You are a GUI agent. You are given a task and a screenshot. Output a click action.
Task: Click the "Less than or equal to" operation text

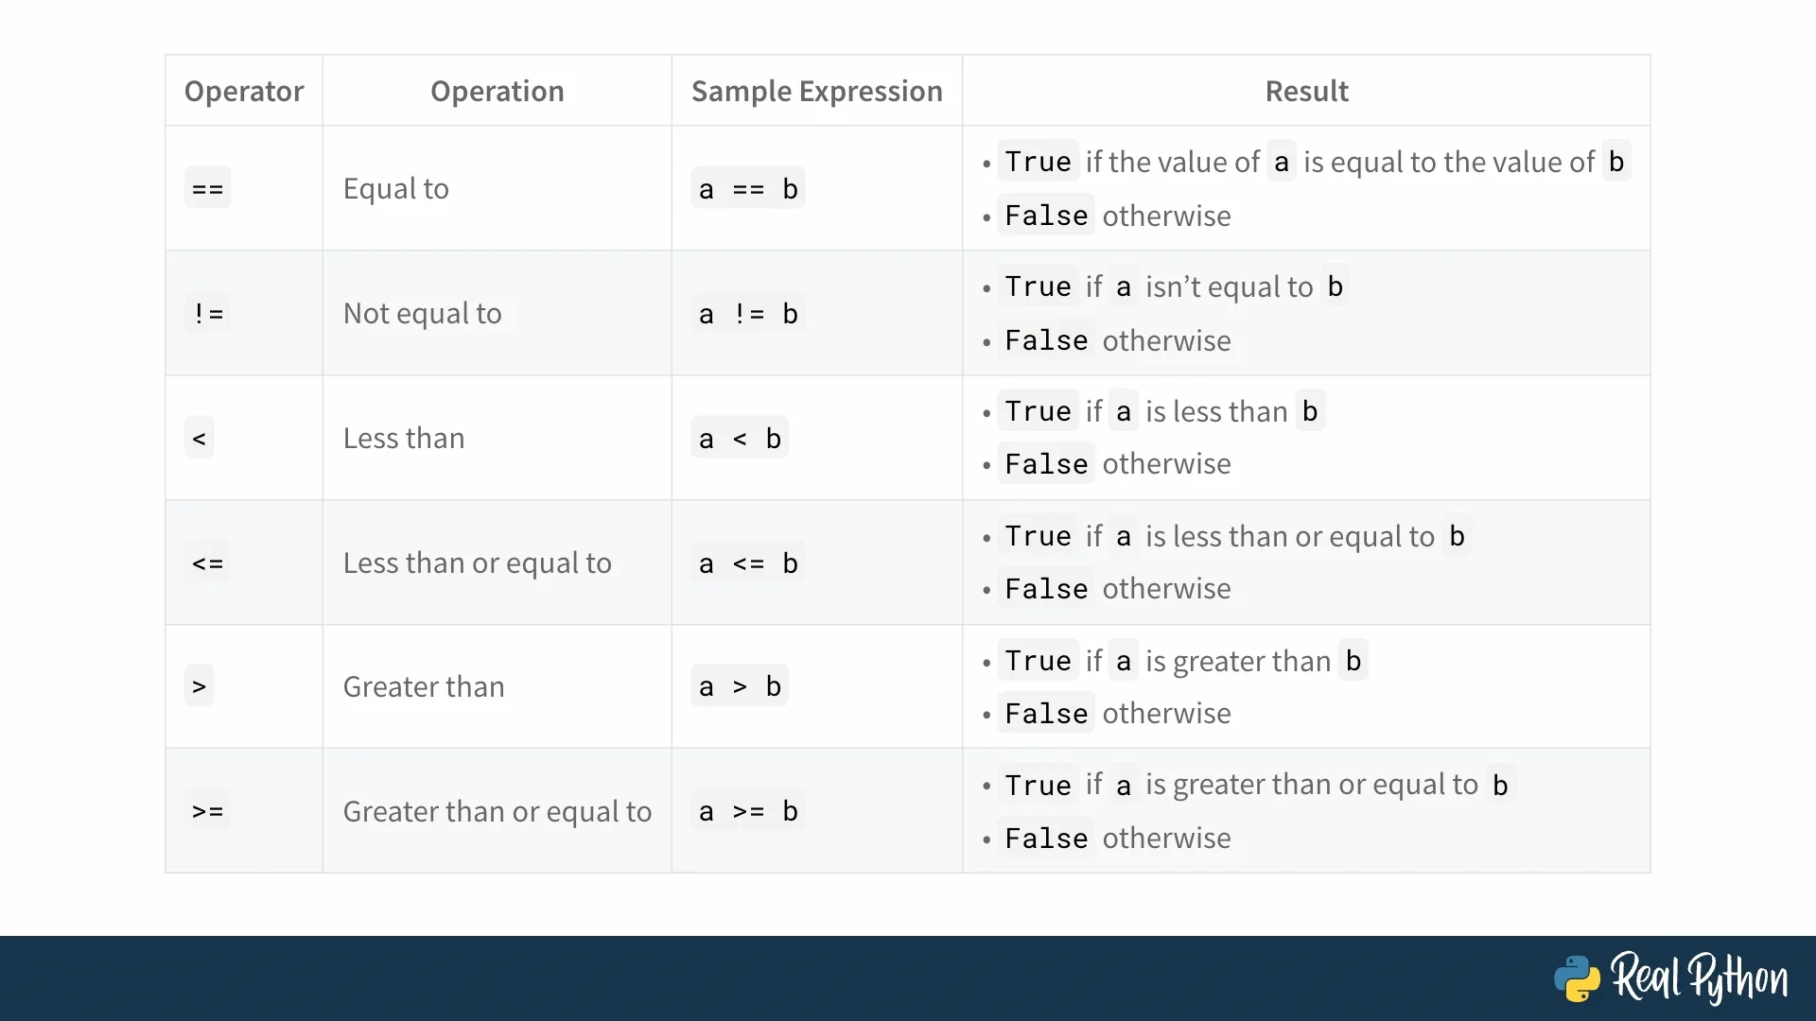(477, 563)
